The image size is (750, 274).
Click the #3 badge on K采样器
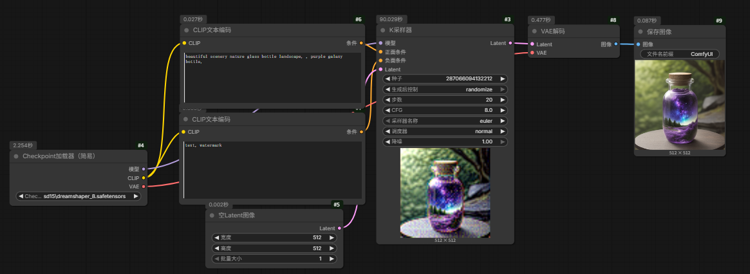point(507,19)
